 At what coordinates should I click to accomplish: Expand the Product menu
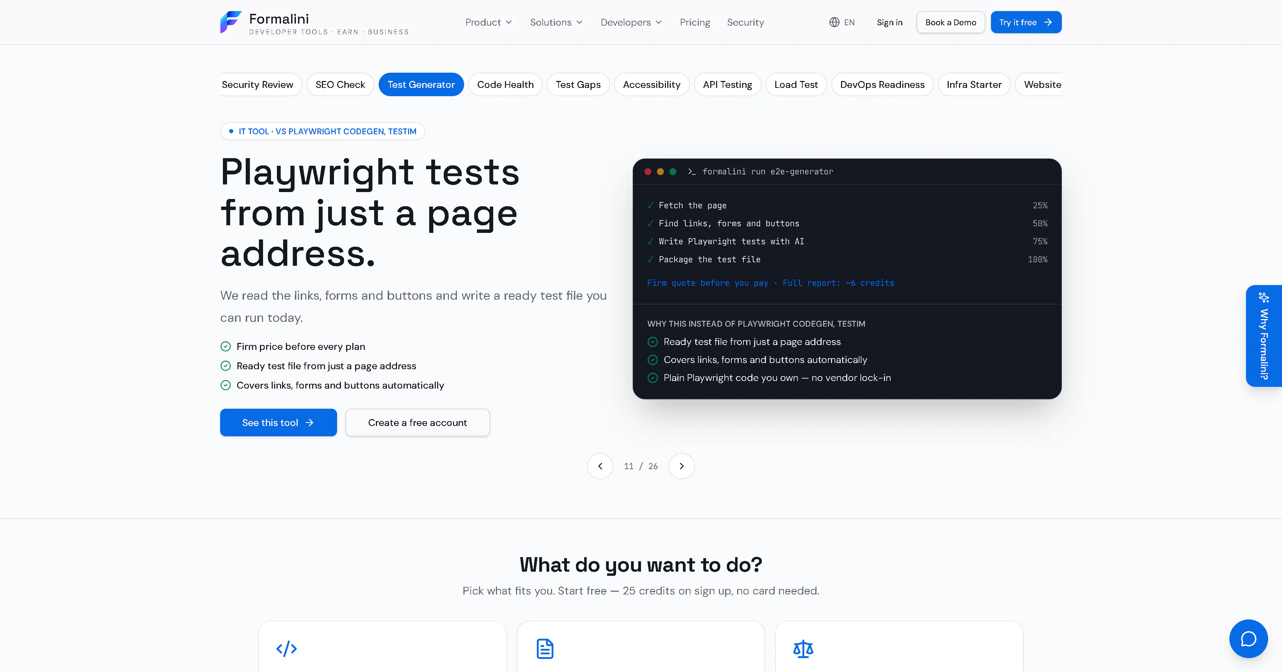point(488,22)
